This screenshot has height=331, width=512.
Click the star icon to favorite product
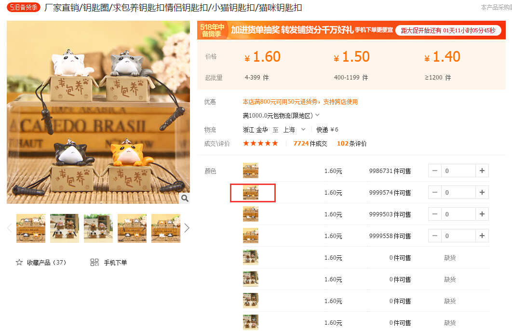pos(19,263)
